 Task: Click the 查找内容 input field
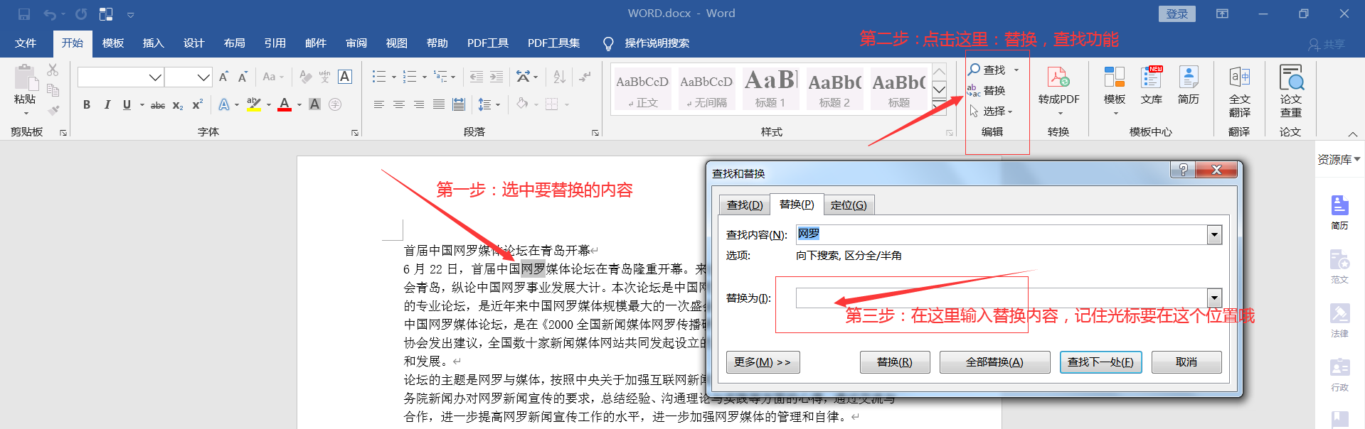click(1002, 234)
